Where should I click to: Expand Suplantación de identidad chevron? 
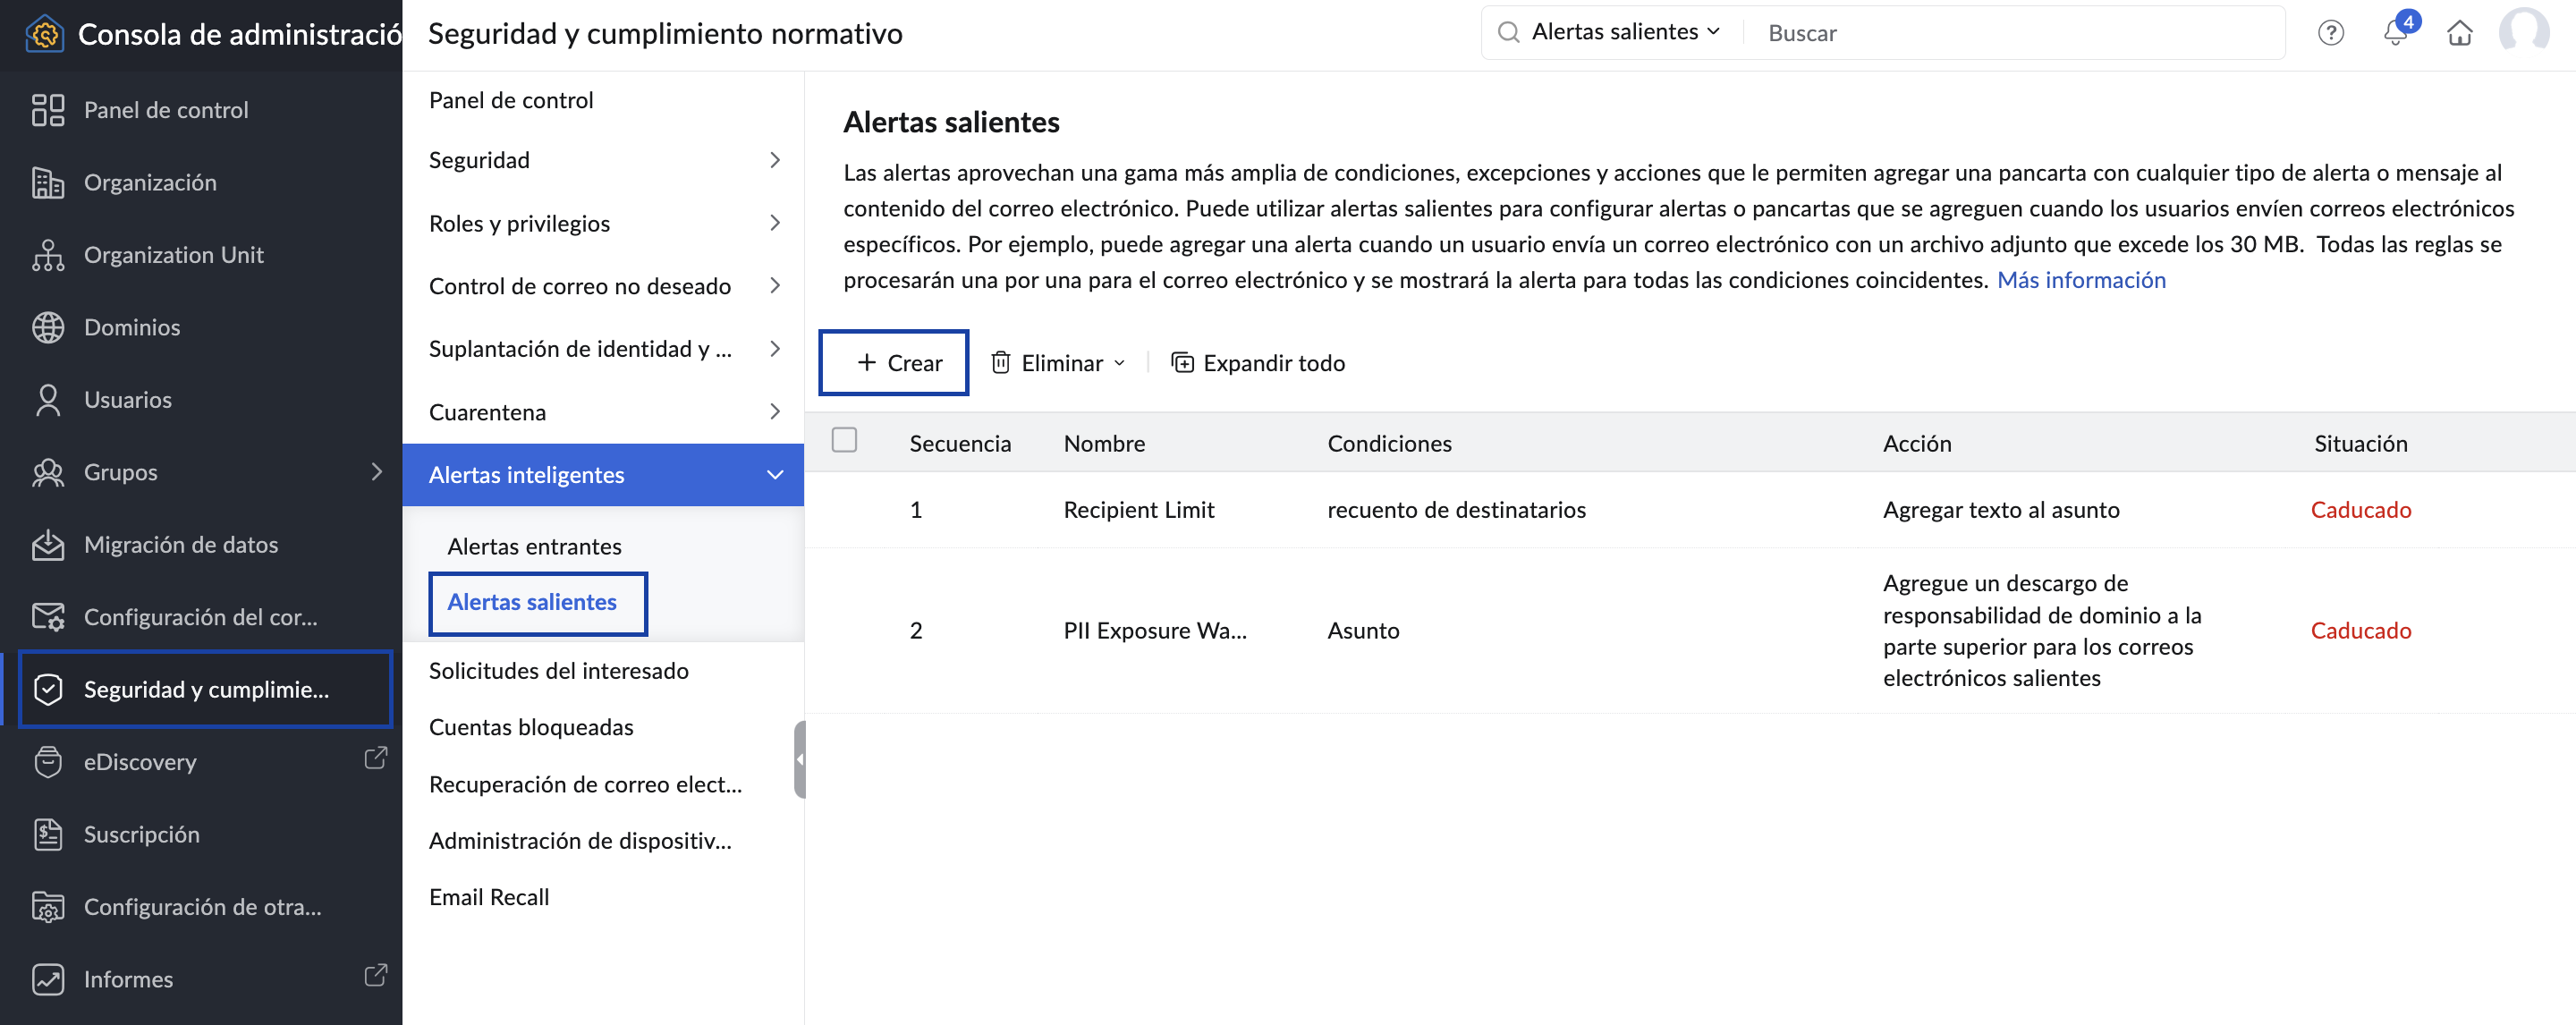point(775,349)
